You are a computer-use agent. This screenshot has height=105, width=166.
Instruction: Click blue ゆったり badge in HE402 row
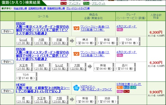click(127, 87)
